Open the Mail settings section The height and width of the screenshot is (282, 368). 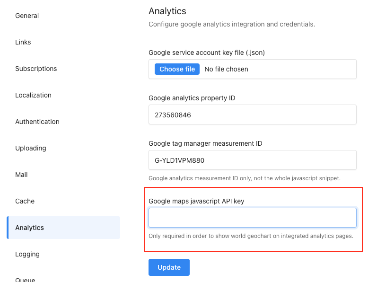[21, 175]
